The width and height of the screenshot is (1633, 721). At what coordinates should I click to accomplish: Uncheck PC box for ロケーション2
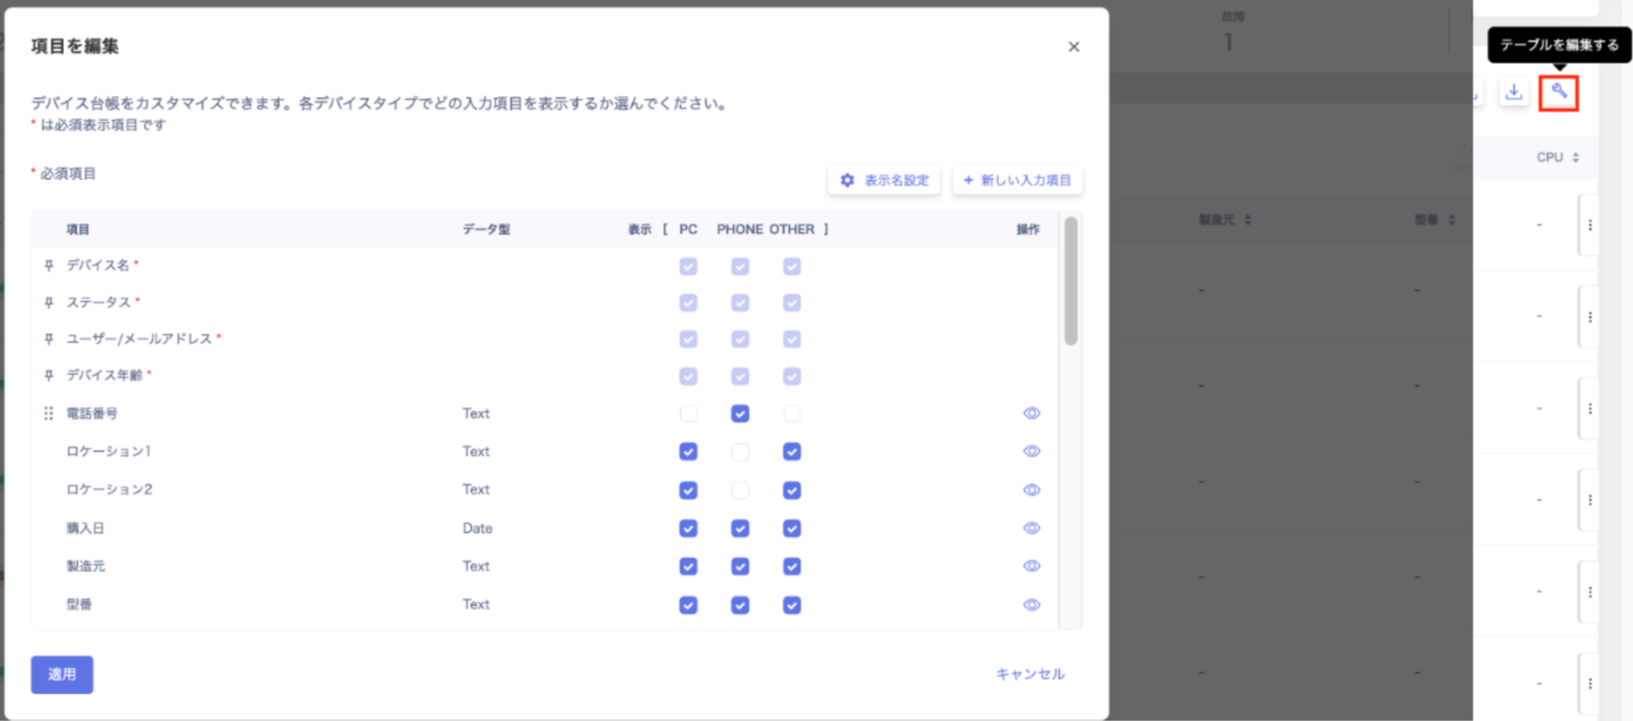[x=688, y=490]
